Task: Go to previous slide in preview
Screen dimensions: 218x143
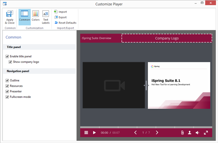Action: (135, 133)
